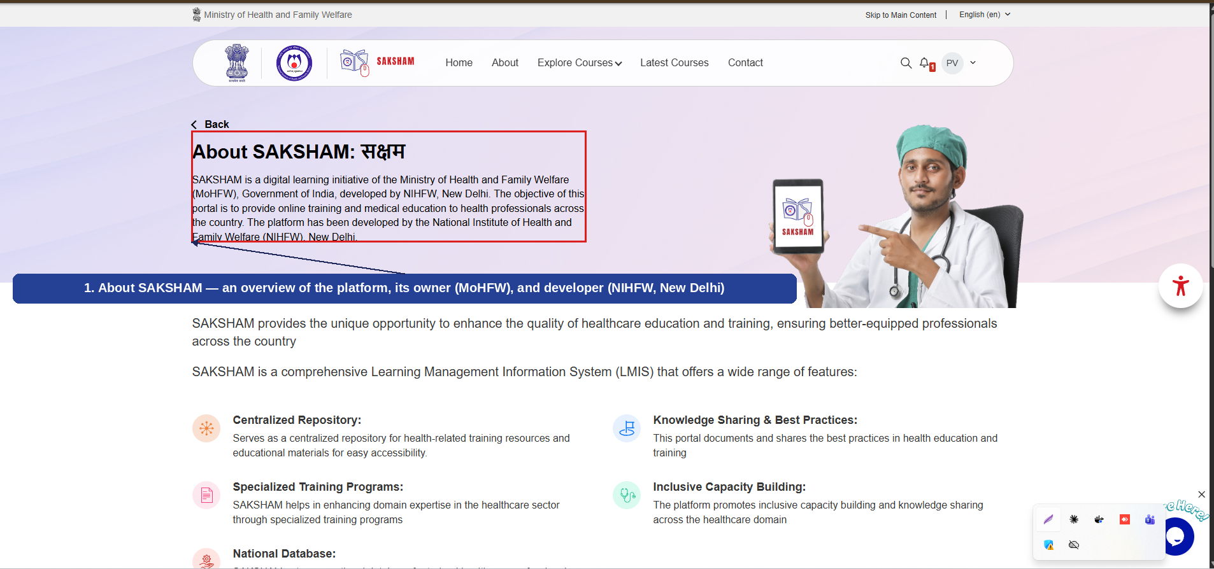The image size is (1214, 569).
Task: Click the NIHFW circular logo
Action: point(294,63)
